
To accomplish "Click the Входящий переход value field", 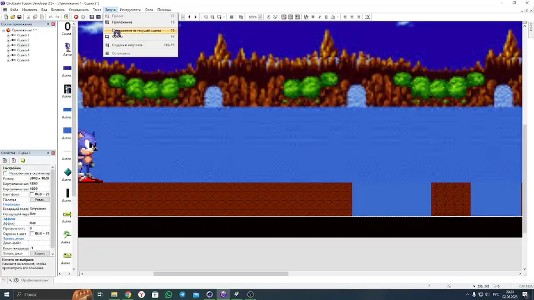I will tap(40, 209).
